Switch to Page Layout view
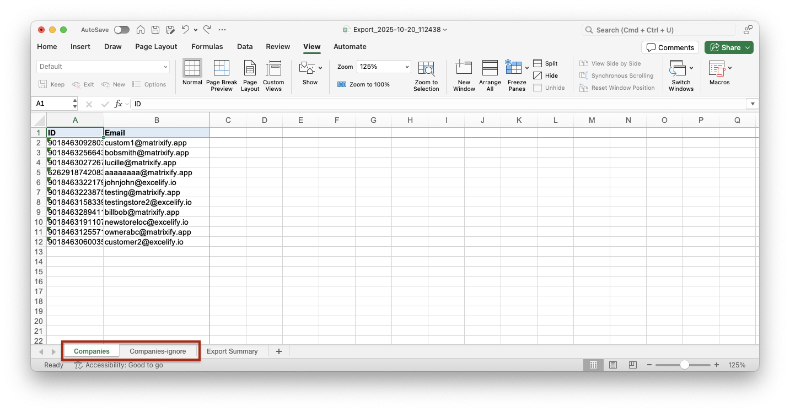Screen dimensions: 790x412 pos(250,68)
